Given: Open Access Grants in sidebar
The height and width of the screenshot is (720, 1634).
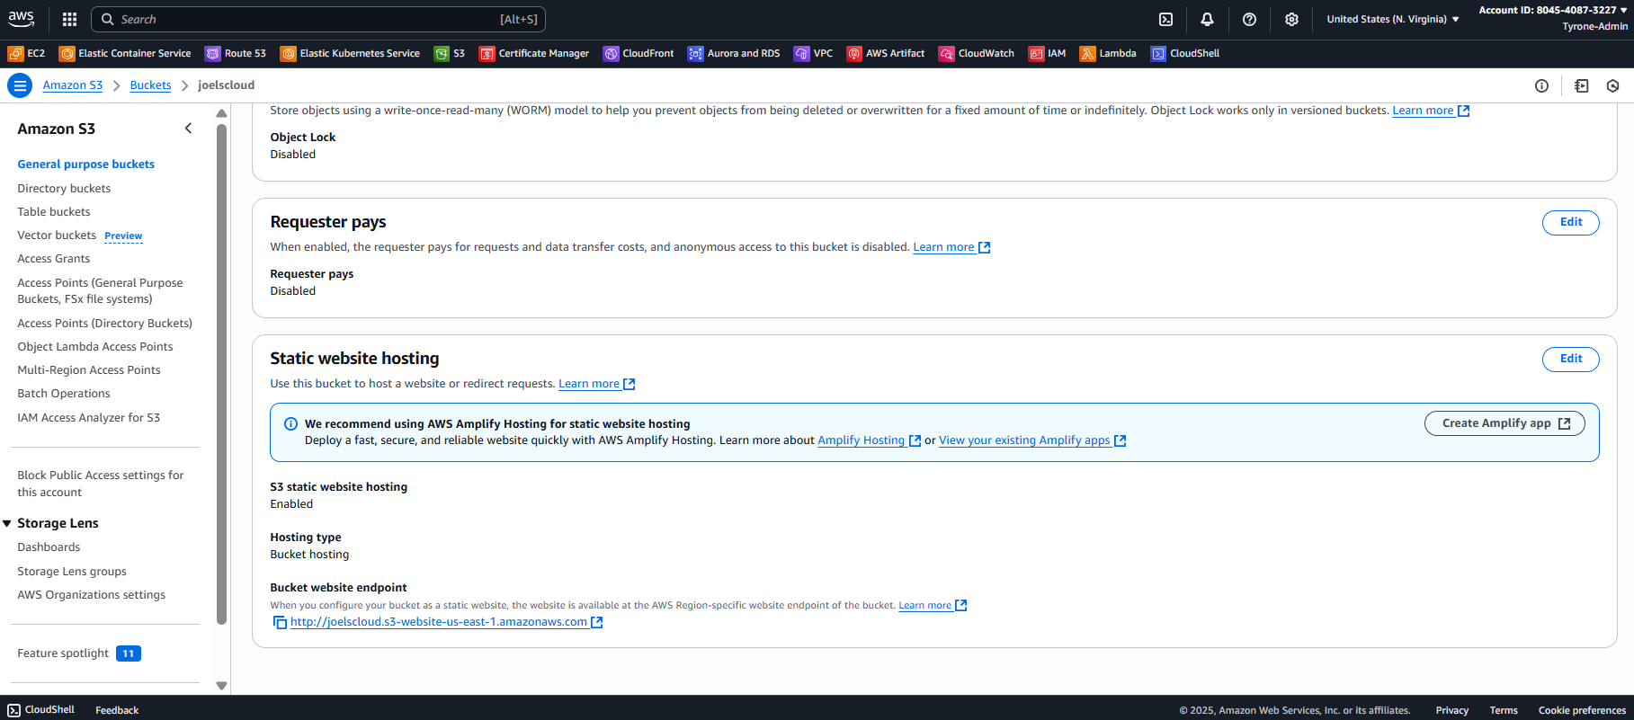Looking at the screenshot, I should 54,259.
